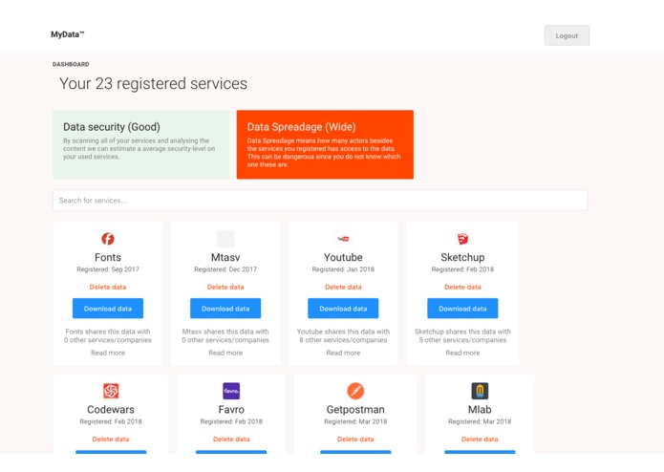Click Youtube's '8 other services/companies' text

click(343, 340)
